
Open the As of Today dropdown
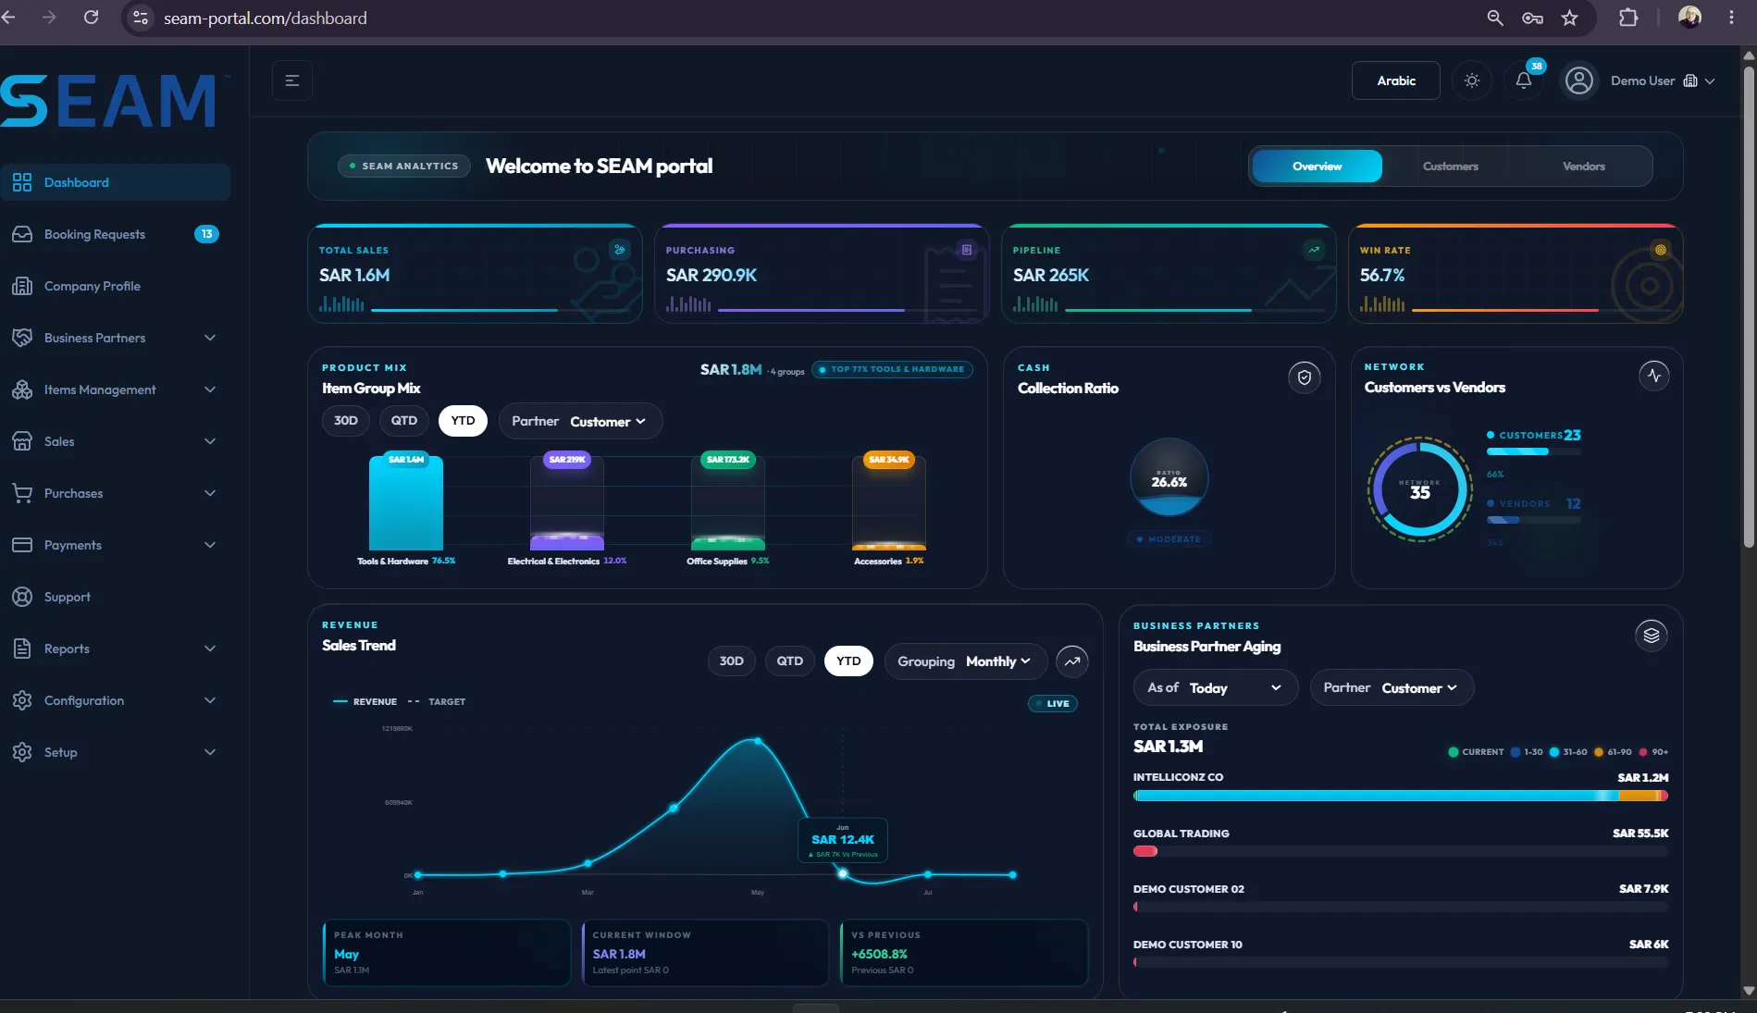point(1216,687)
